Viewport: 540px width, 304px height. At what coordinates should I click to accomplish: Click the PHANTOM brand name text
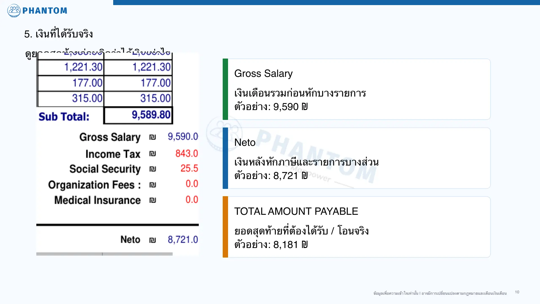[x=45, y=11]
